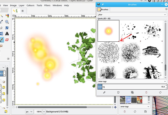Image resolution: width=168 pixels, height=115 pixels.
Task: Delete the selected brush
Action: coord(146,92)
